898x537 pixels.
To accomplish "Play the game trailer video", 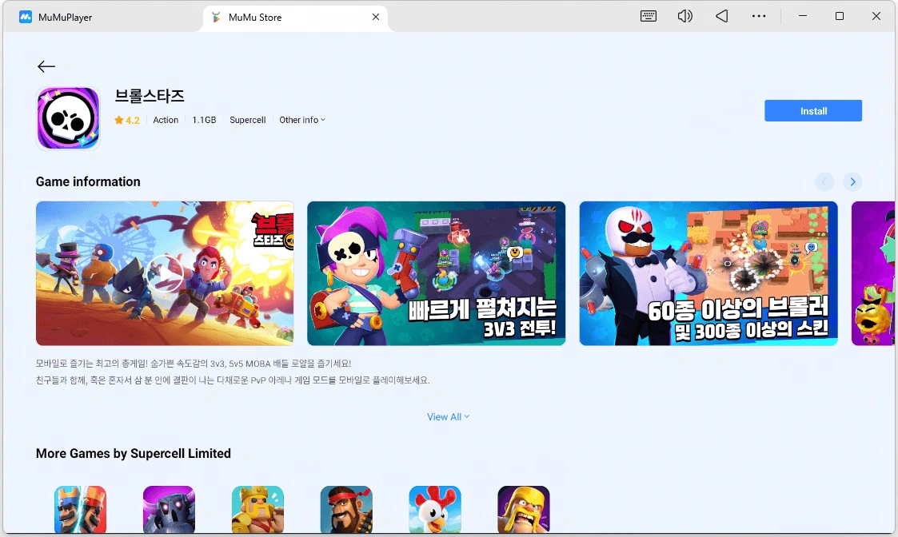I will [x=165, y=273].
